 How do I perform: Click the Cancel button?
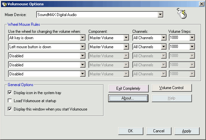pos(159,131)
